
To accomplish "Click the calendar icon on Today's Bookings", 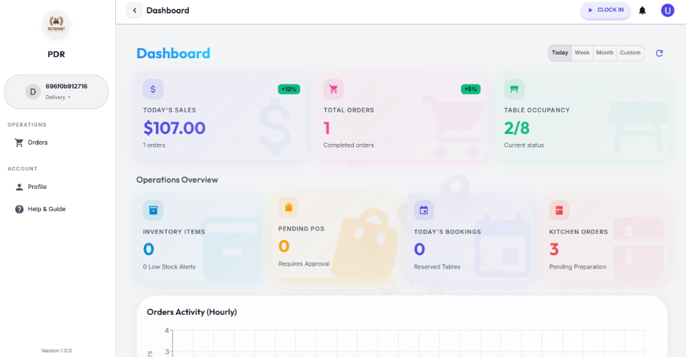I will click(423, 210).
